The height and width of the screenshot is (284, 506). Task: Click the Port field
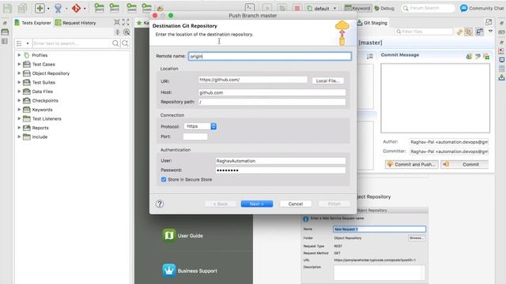(195, 136)
